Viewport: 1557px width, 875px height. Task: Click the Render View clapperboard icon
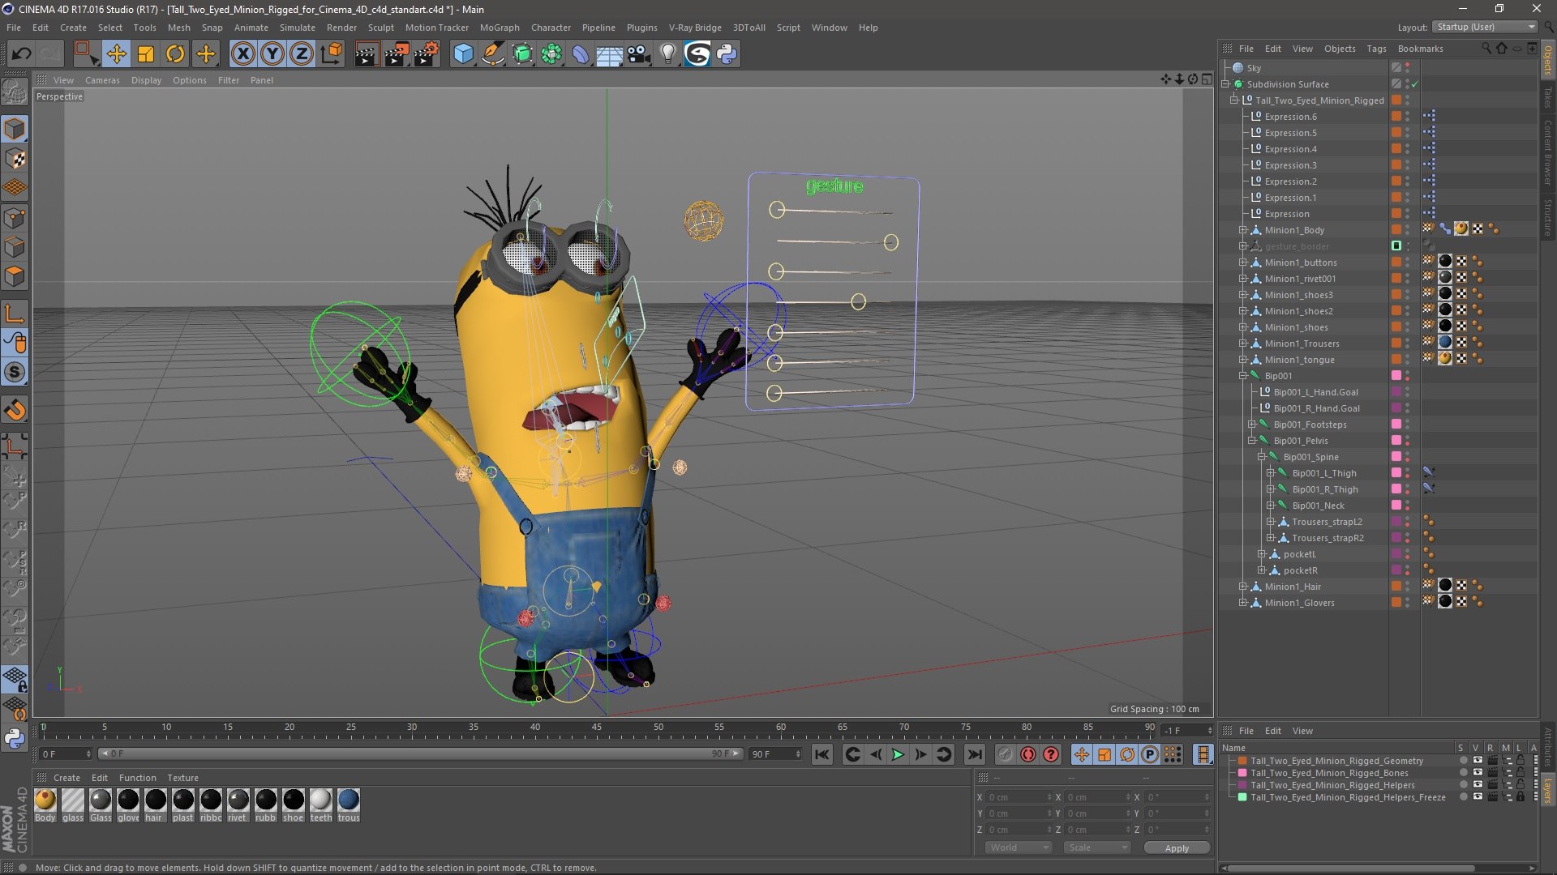click(367, 54)
